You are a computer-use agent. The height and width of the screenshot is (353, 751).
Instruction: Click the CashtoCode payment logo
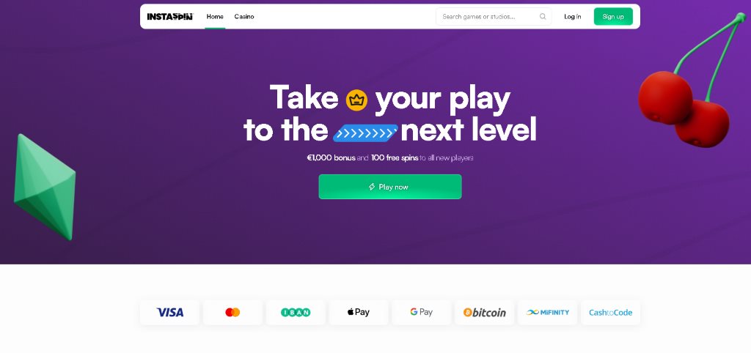click(x=610, y=312)
